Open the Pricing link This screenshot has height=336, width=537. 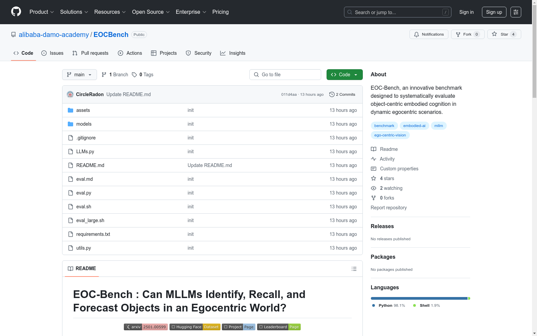click(x=221, y=12)
